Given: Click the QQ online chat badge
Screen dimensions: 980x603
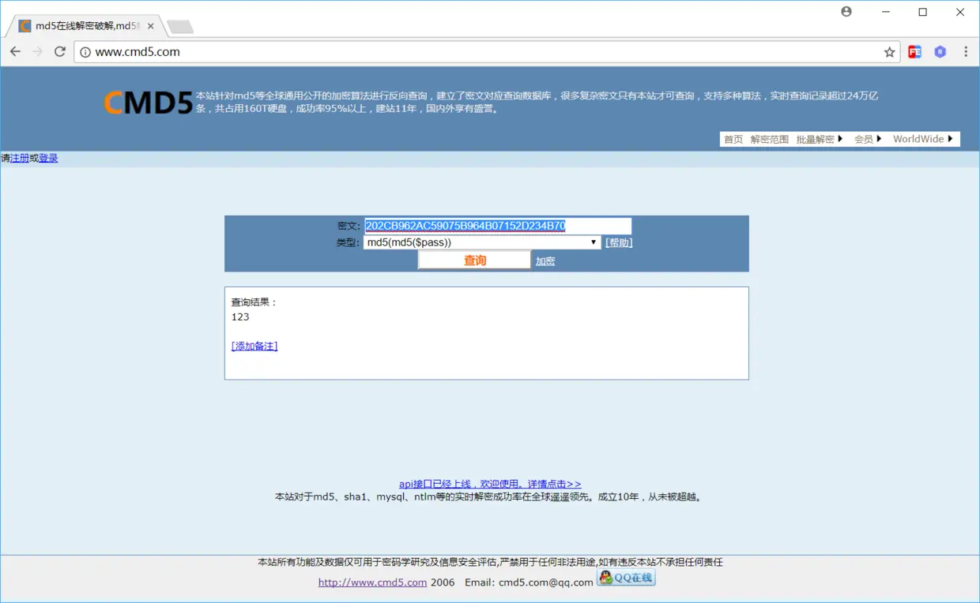Looking at the screenshot, I should [626, 578].
